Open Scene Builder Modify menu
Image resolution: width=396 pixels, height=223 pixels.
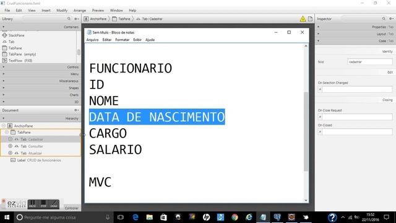[62, 11]
